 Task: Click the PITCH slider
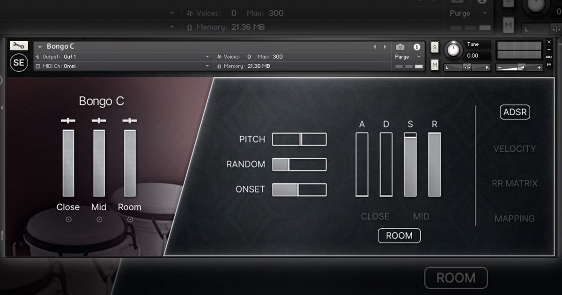pos(299,139)
